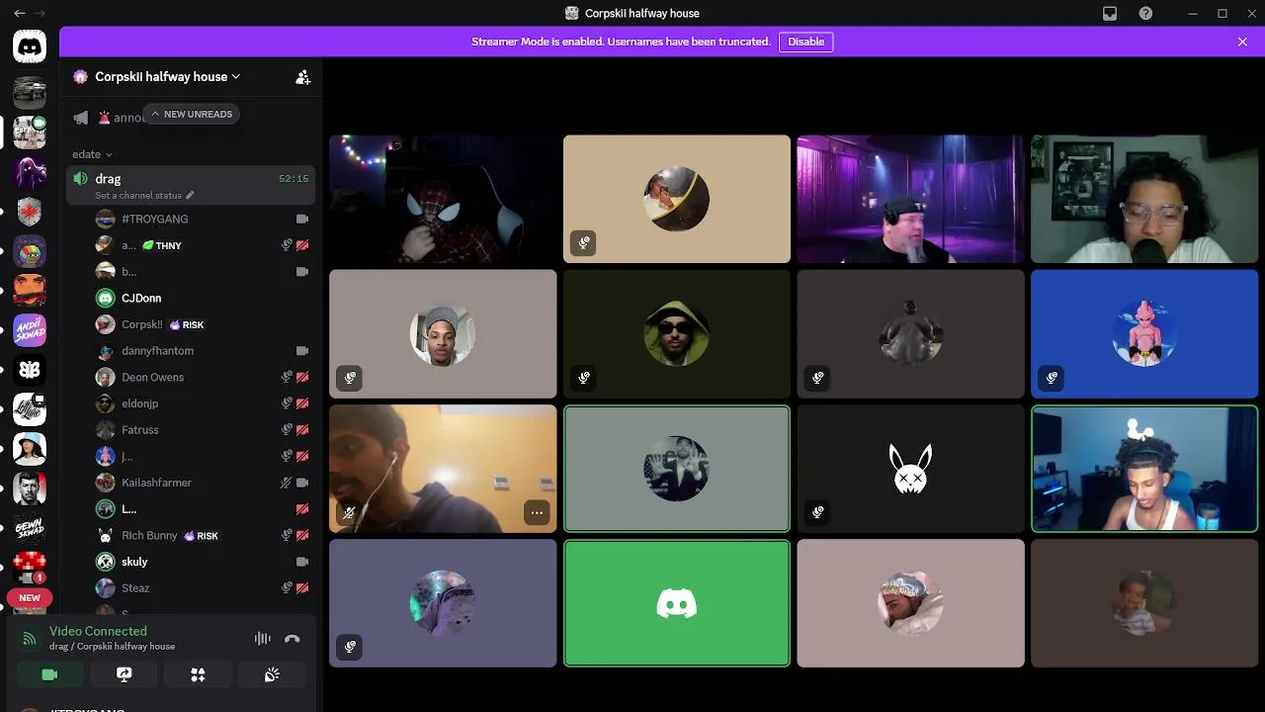
Task: Jump to NEW UNREADS above
Action: click(192, 114)
